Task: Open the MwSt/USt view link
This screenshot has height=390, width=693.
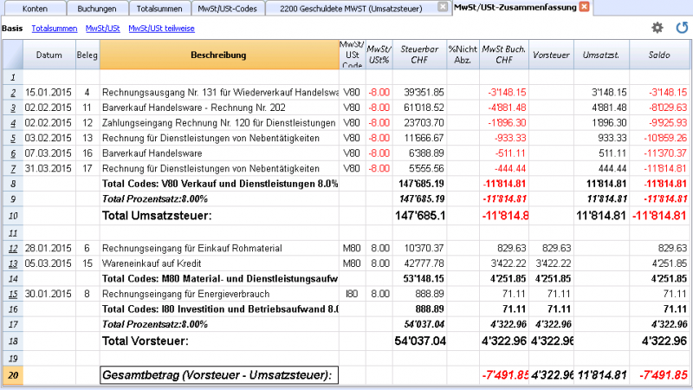Action: [102, 29]
